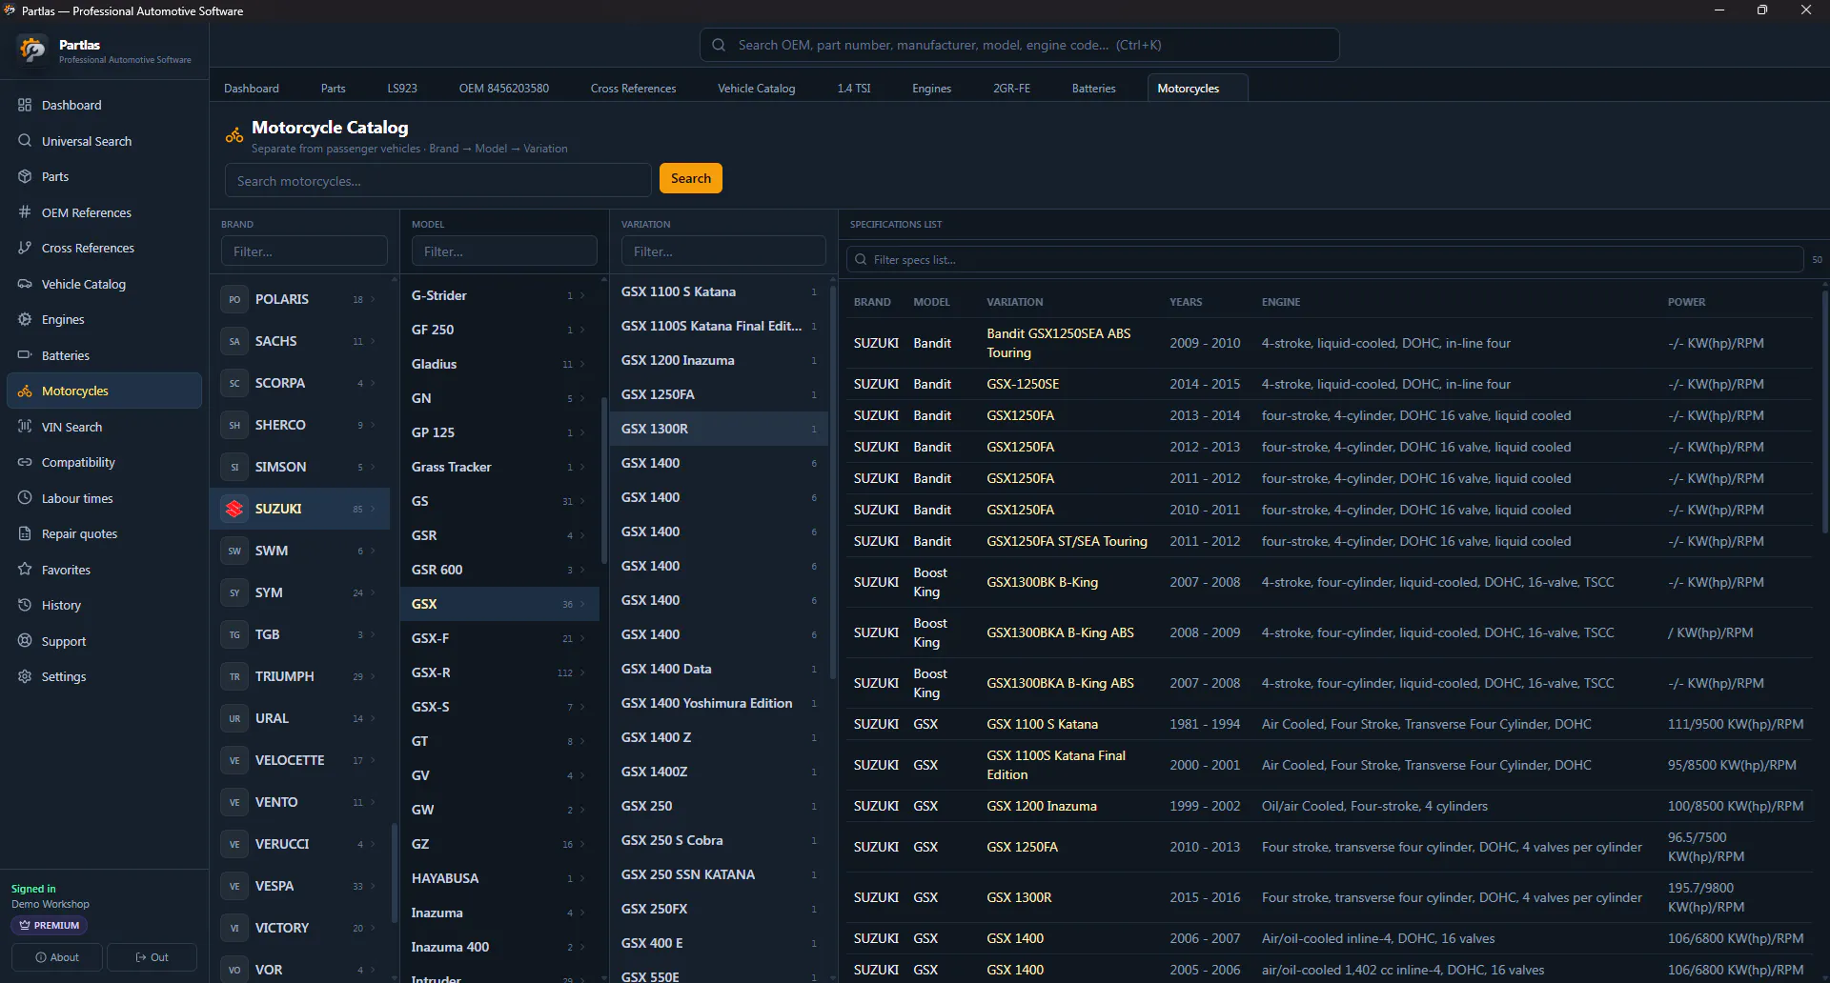
Task: Expand the GSR 600 model chevron
Action: [x=582, y=570]
